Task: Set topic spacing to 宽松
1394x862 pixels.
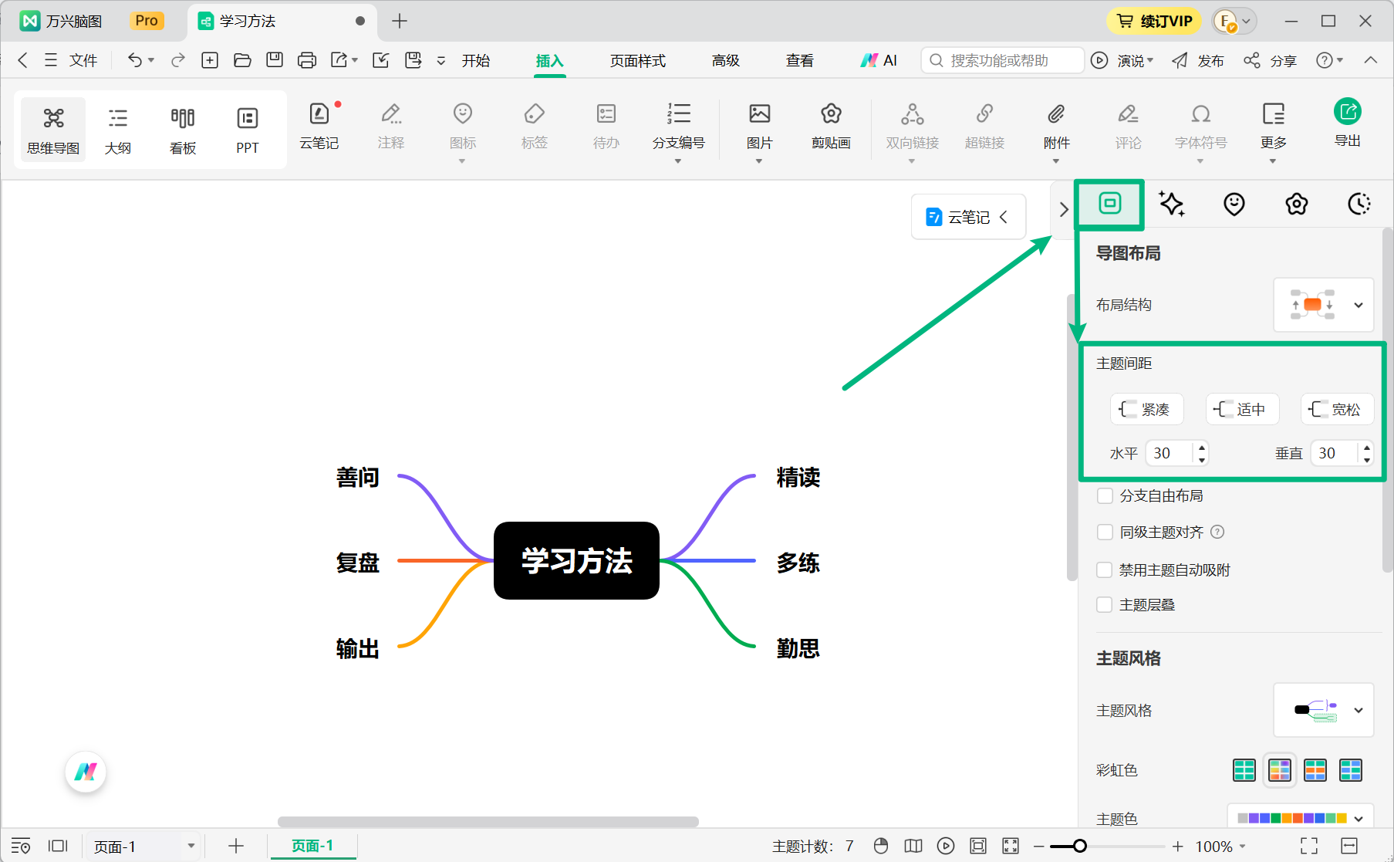Action: click(1337, 409)
